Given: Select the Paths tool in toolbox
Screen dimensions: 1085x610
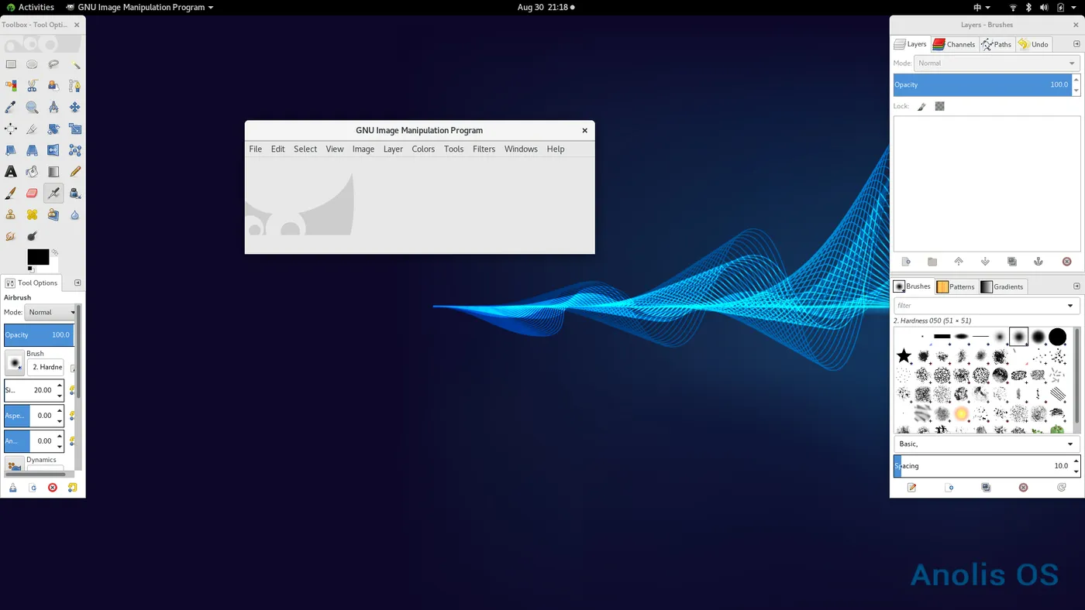Looking at the screenshot, I should (x=75, y=86).
